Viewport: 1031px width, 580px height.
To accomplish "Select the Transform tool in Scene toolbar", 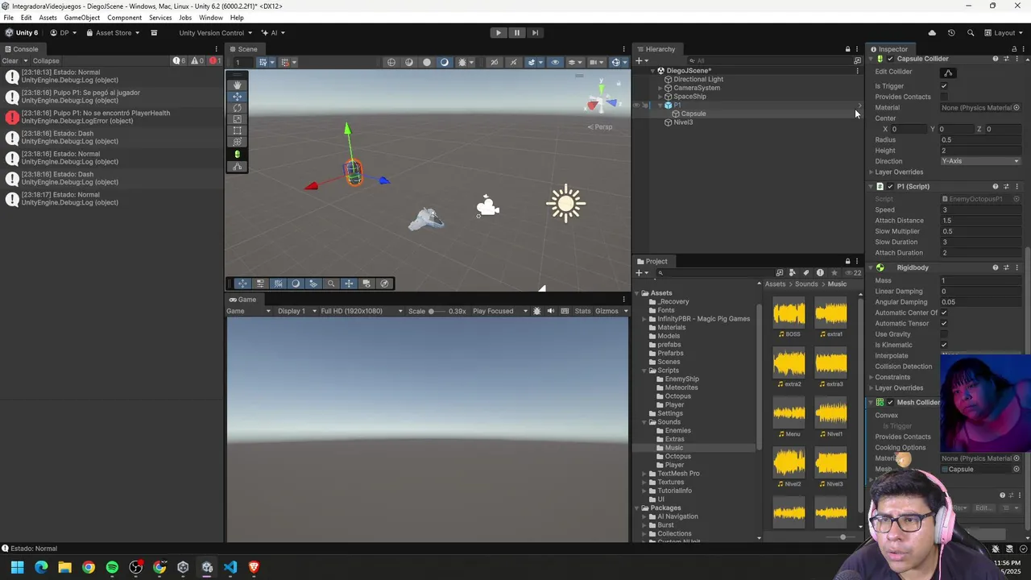I will pos(237,142).
